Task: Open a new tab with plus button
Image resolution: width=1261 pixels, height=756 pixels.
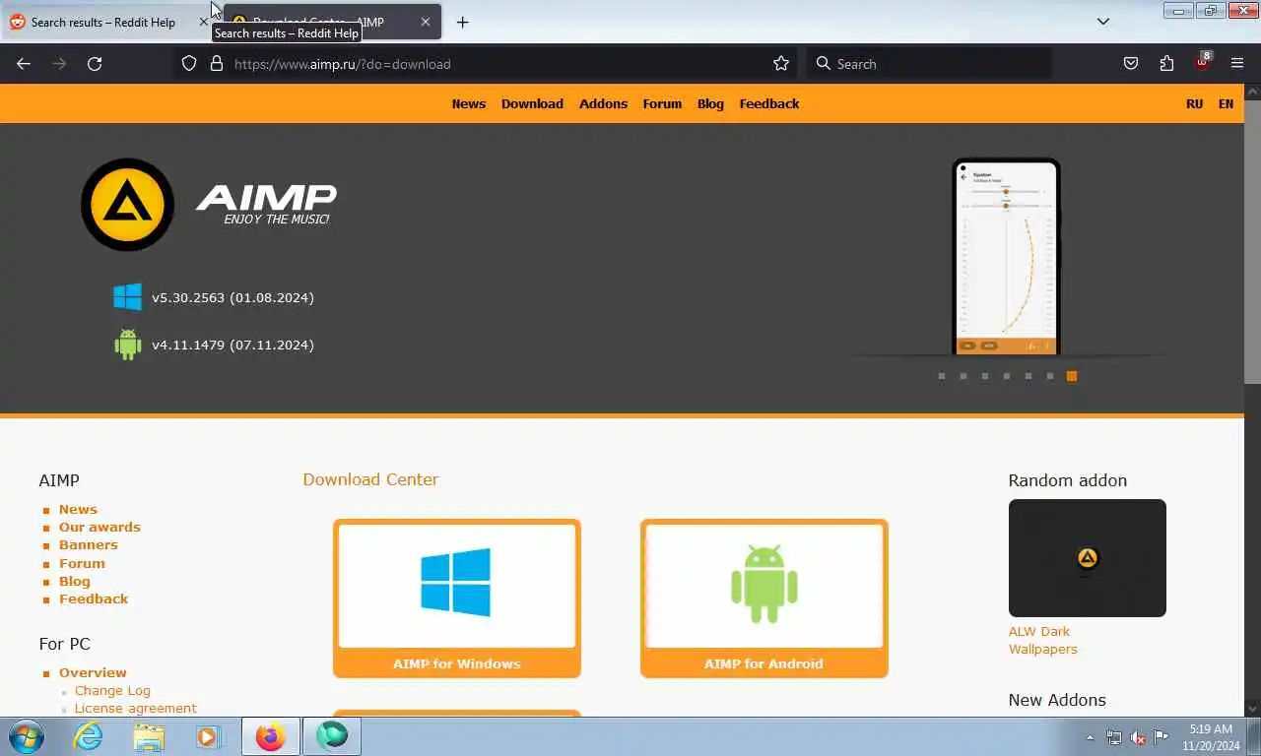Action: [x=462, y=22]
